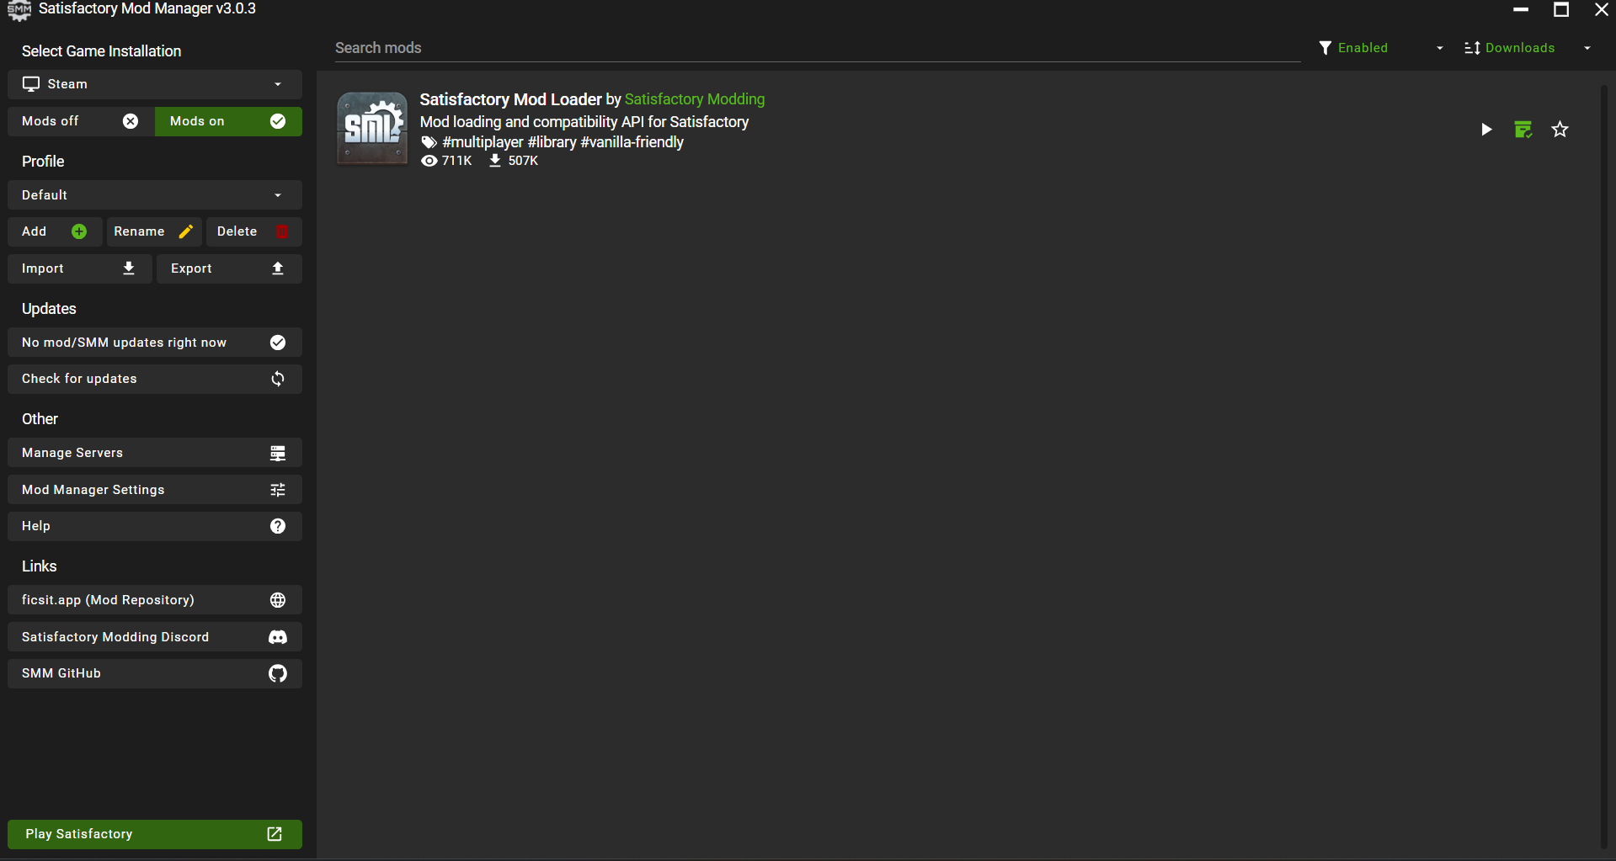Click Check for updates

155,379
